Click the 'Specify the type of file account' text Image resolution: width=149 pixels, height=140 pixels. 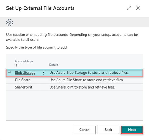point(36,47)
